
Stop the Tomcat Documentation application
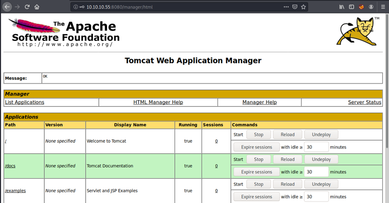tap(259, 159)
